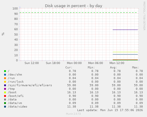The width and height of the screenshot is (147, 117).
Task: Select the /boot/efi legend label
Action: [16, 96]
